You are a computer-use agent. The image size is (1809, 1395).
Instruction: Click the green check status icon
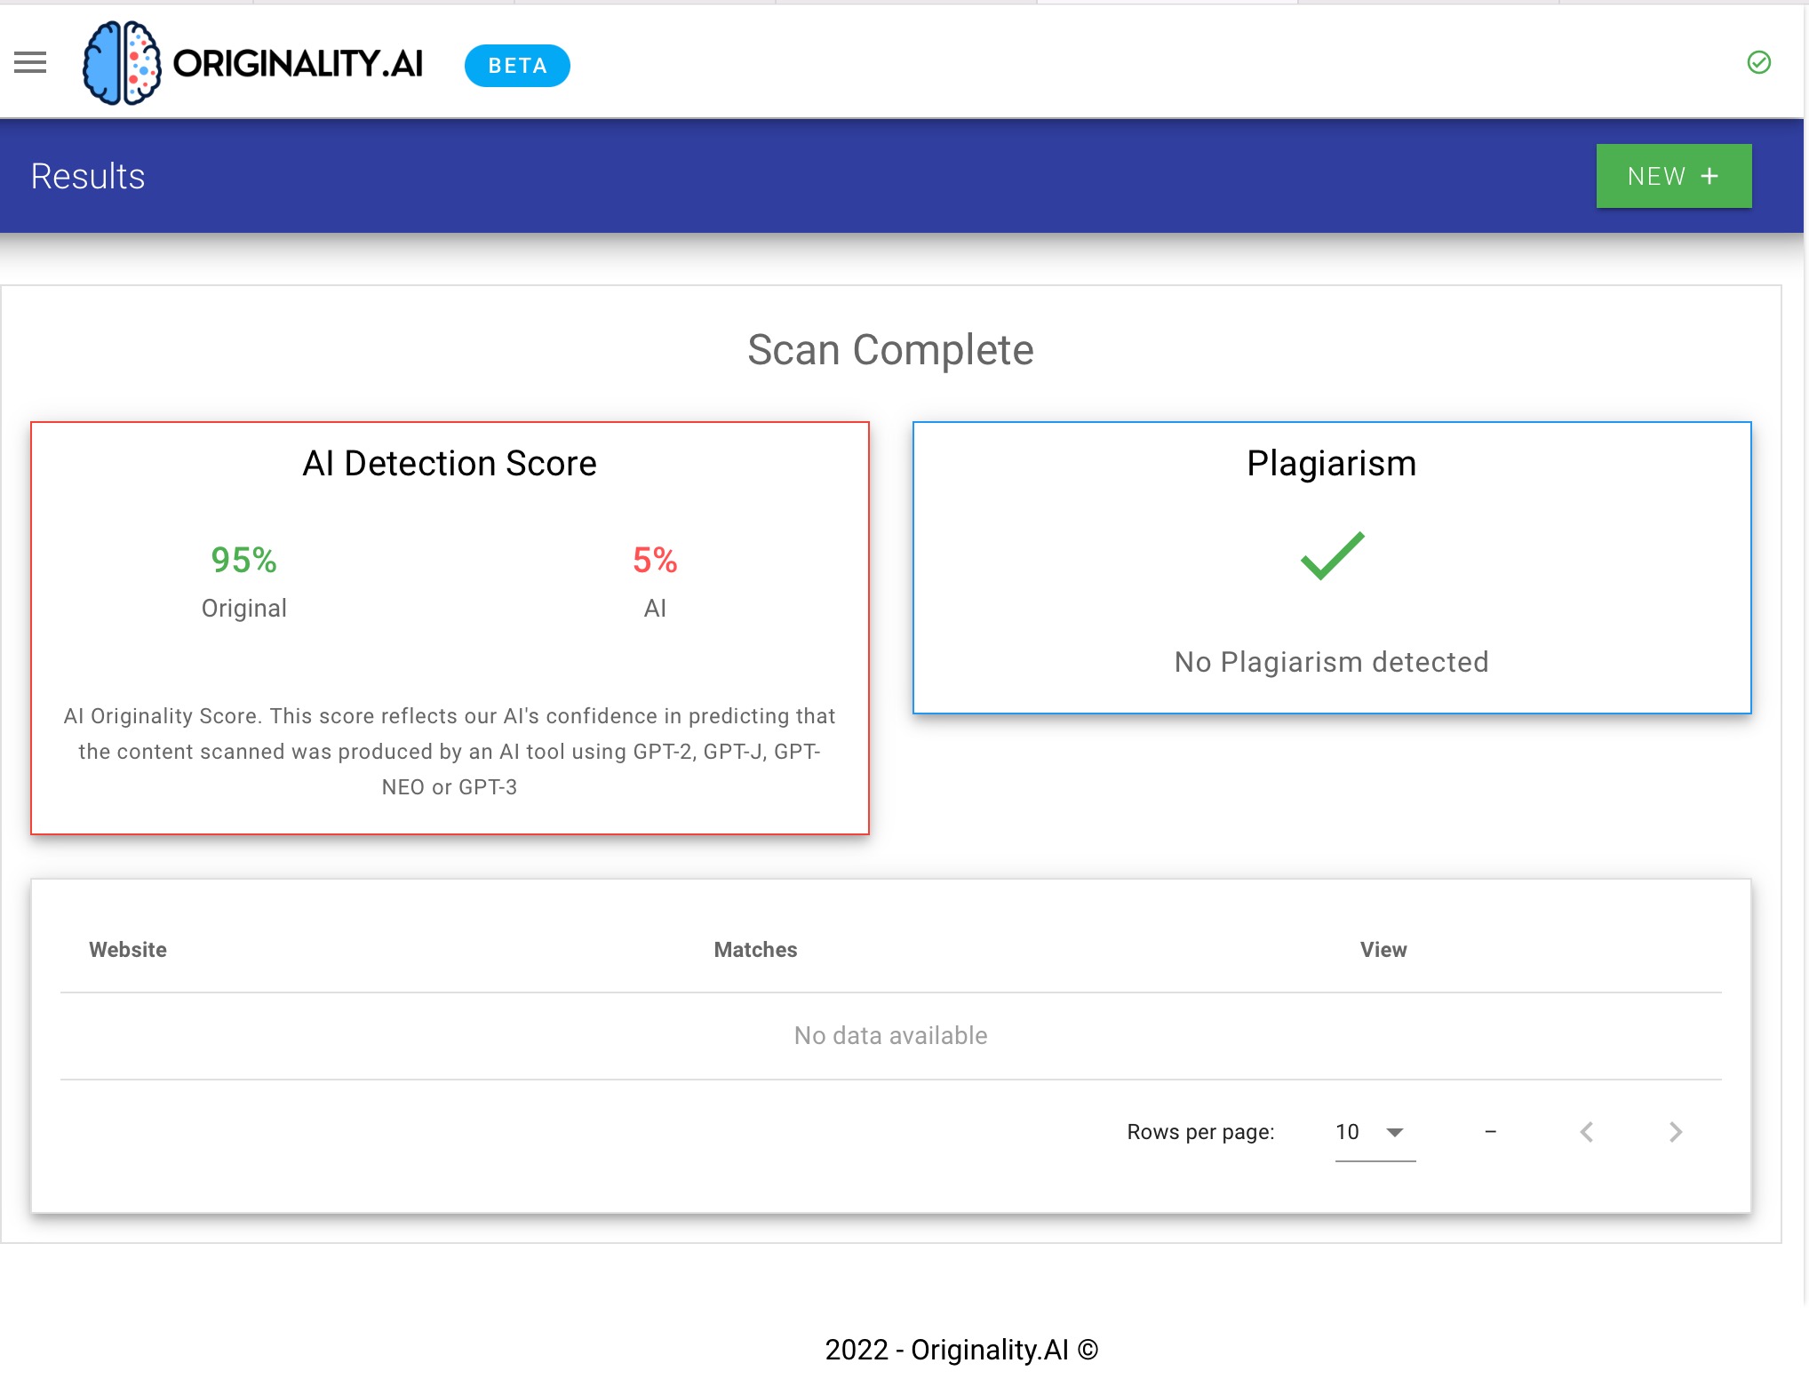(1758, 62)
